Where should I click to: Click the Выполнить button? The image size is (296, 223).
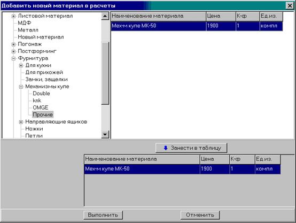click(x=103, y=215)
